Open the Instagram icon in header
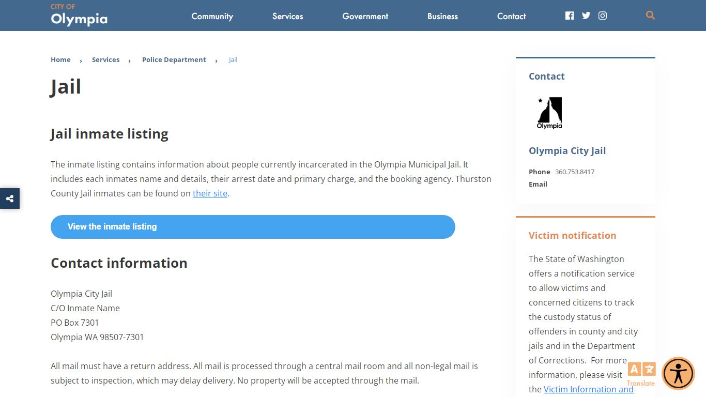This screenshot has height=397, width=706. [x=603, y=16]
